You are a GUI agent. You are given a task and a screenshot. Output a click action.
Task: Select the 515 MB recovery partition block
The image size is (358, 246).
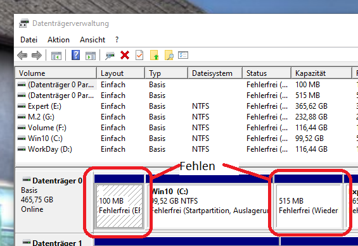click(308, 202)
